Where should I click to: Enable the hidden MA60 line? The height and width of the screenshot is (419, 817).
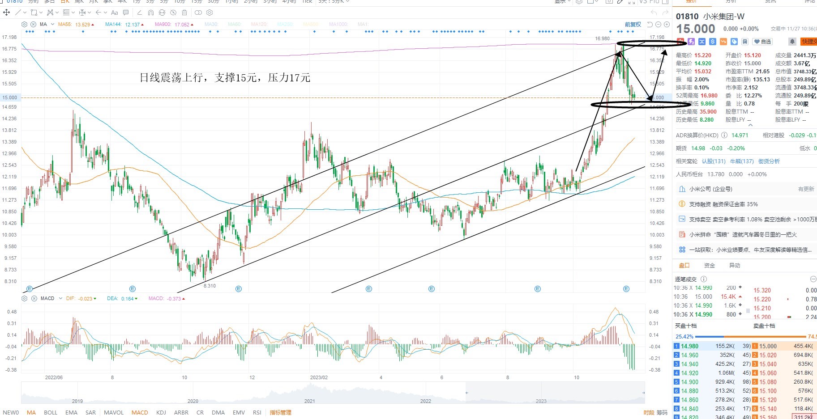[234, 24]
